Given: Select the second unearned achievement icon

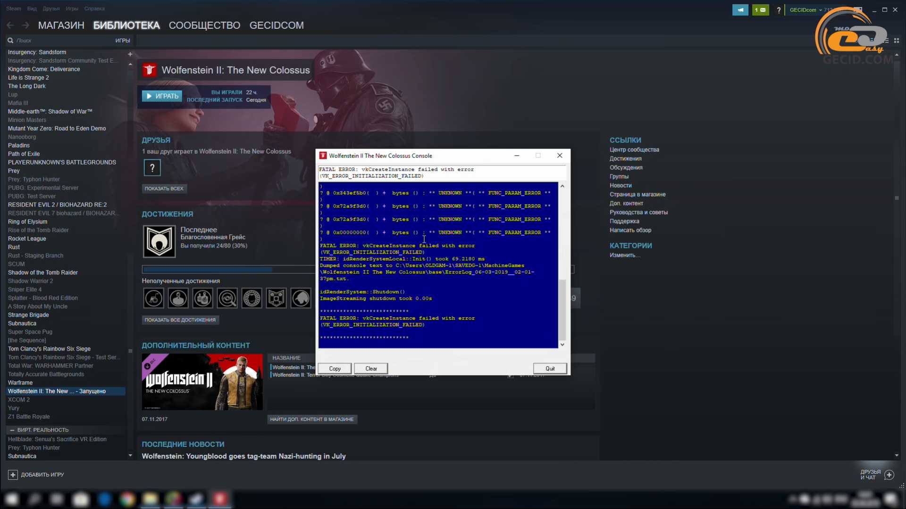Looking at the screenshot, I should pos(178,298).
